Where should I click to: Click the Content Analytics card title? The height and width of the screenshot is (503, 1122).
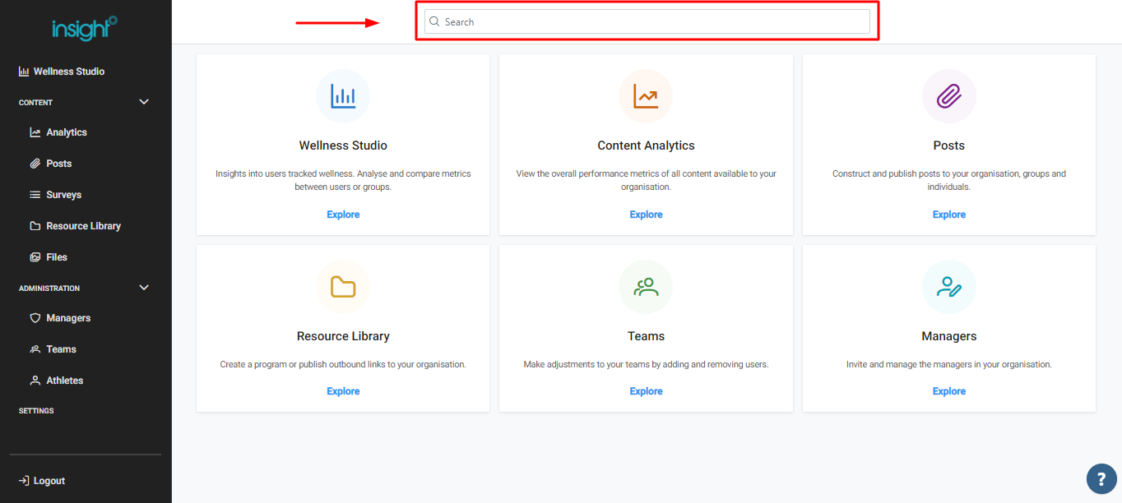[x=646, y=145]
